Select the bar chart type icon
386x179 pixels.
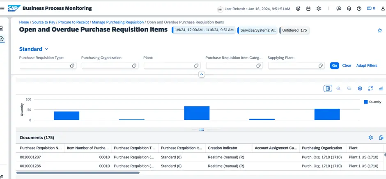[381, 89]
